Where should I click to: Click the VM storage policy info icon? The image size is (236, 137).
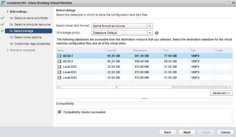point(156,33)
